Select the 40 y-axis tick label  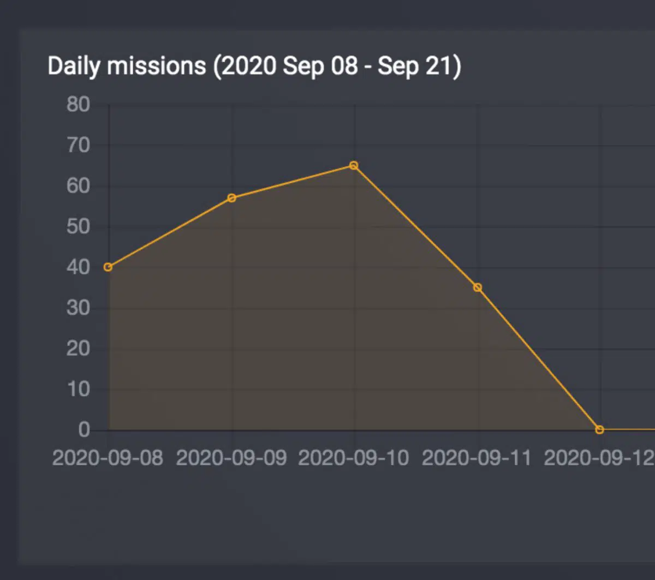click(78, 267)
